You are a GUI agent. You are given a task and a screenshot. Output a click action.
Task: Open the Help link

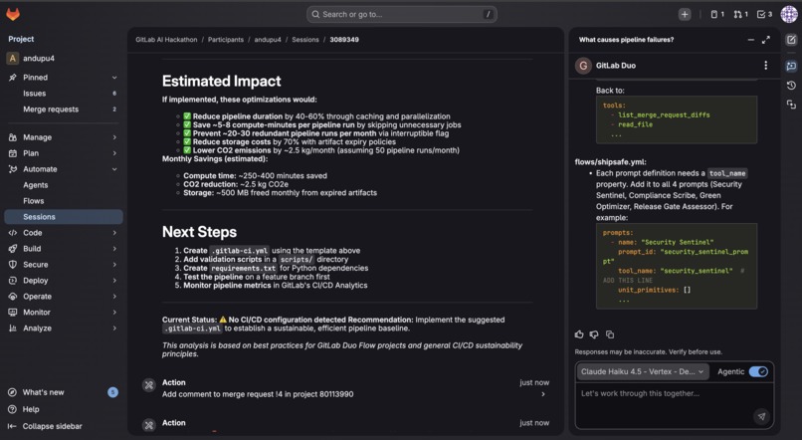(31, 409)
